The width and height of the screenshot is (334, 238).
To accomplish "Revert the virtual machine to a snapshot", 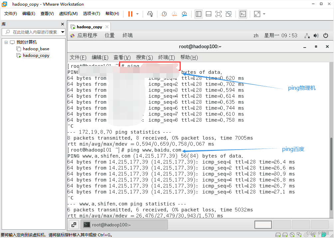I will pos(174,14).
